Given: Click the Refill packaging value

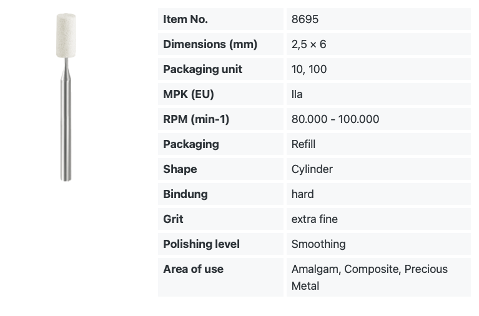Looking at the screenshot, I should 304,144.
